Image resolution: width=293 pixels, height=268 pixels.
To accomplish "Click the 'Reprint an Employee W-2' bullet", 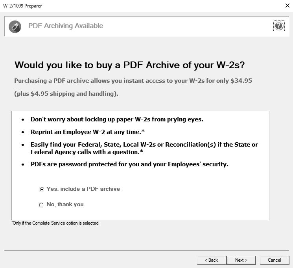I will pos(88,132).
